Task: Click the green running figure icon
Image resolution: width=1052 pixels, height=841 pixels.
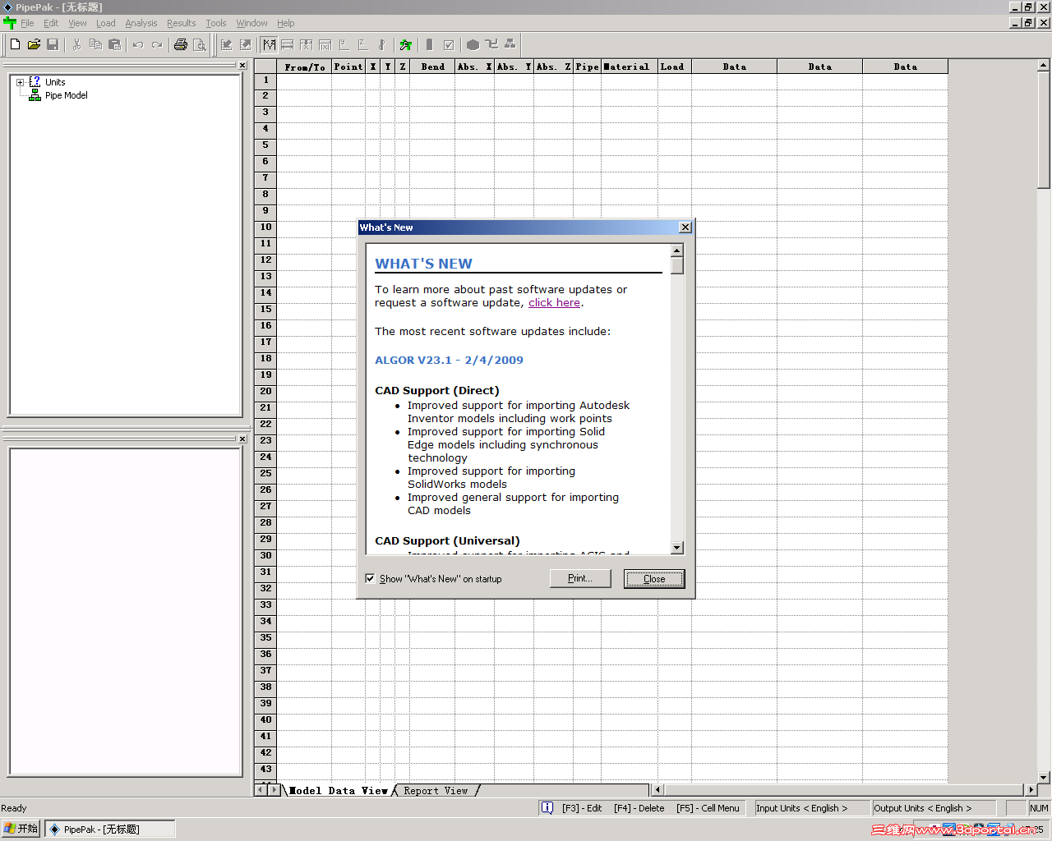Action: coord(405,44)
